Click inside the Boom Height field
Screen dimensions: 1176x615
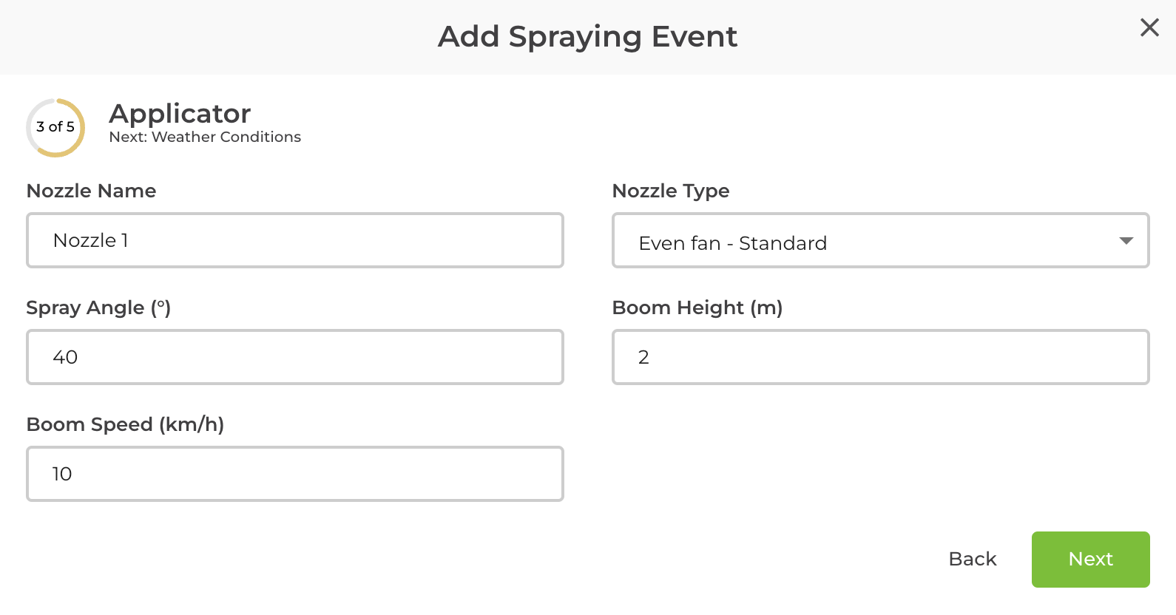[x=880, y=357]
